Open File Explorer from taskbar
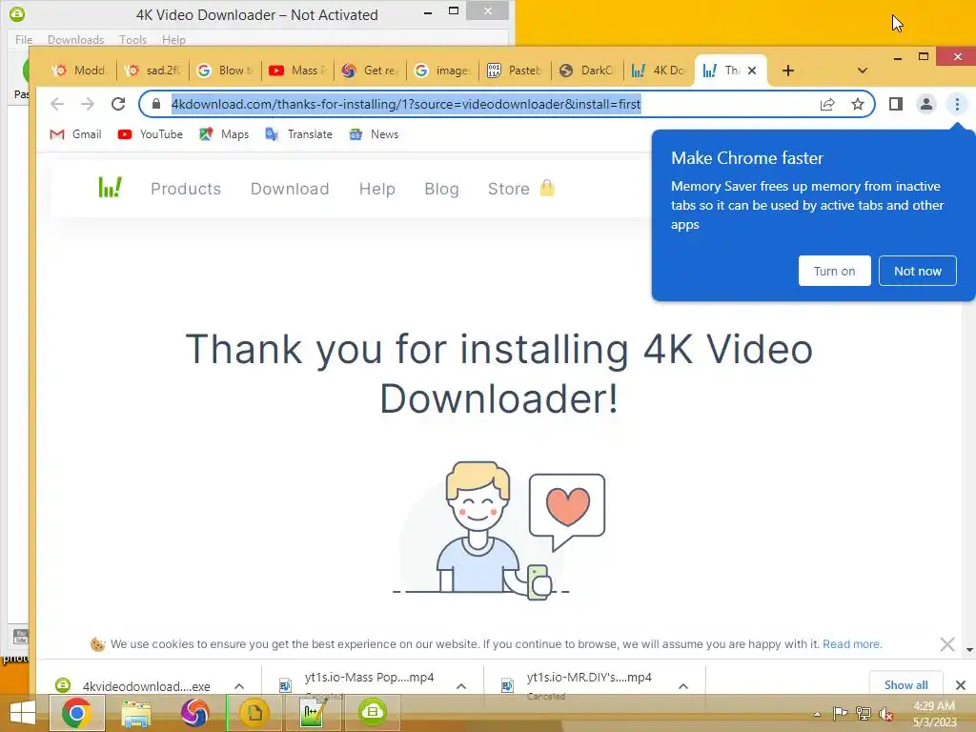The height and width of the screenshot is (732, 976). pyautogui.click(x=135, y=713)
